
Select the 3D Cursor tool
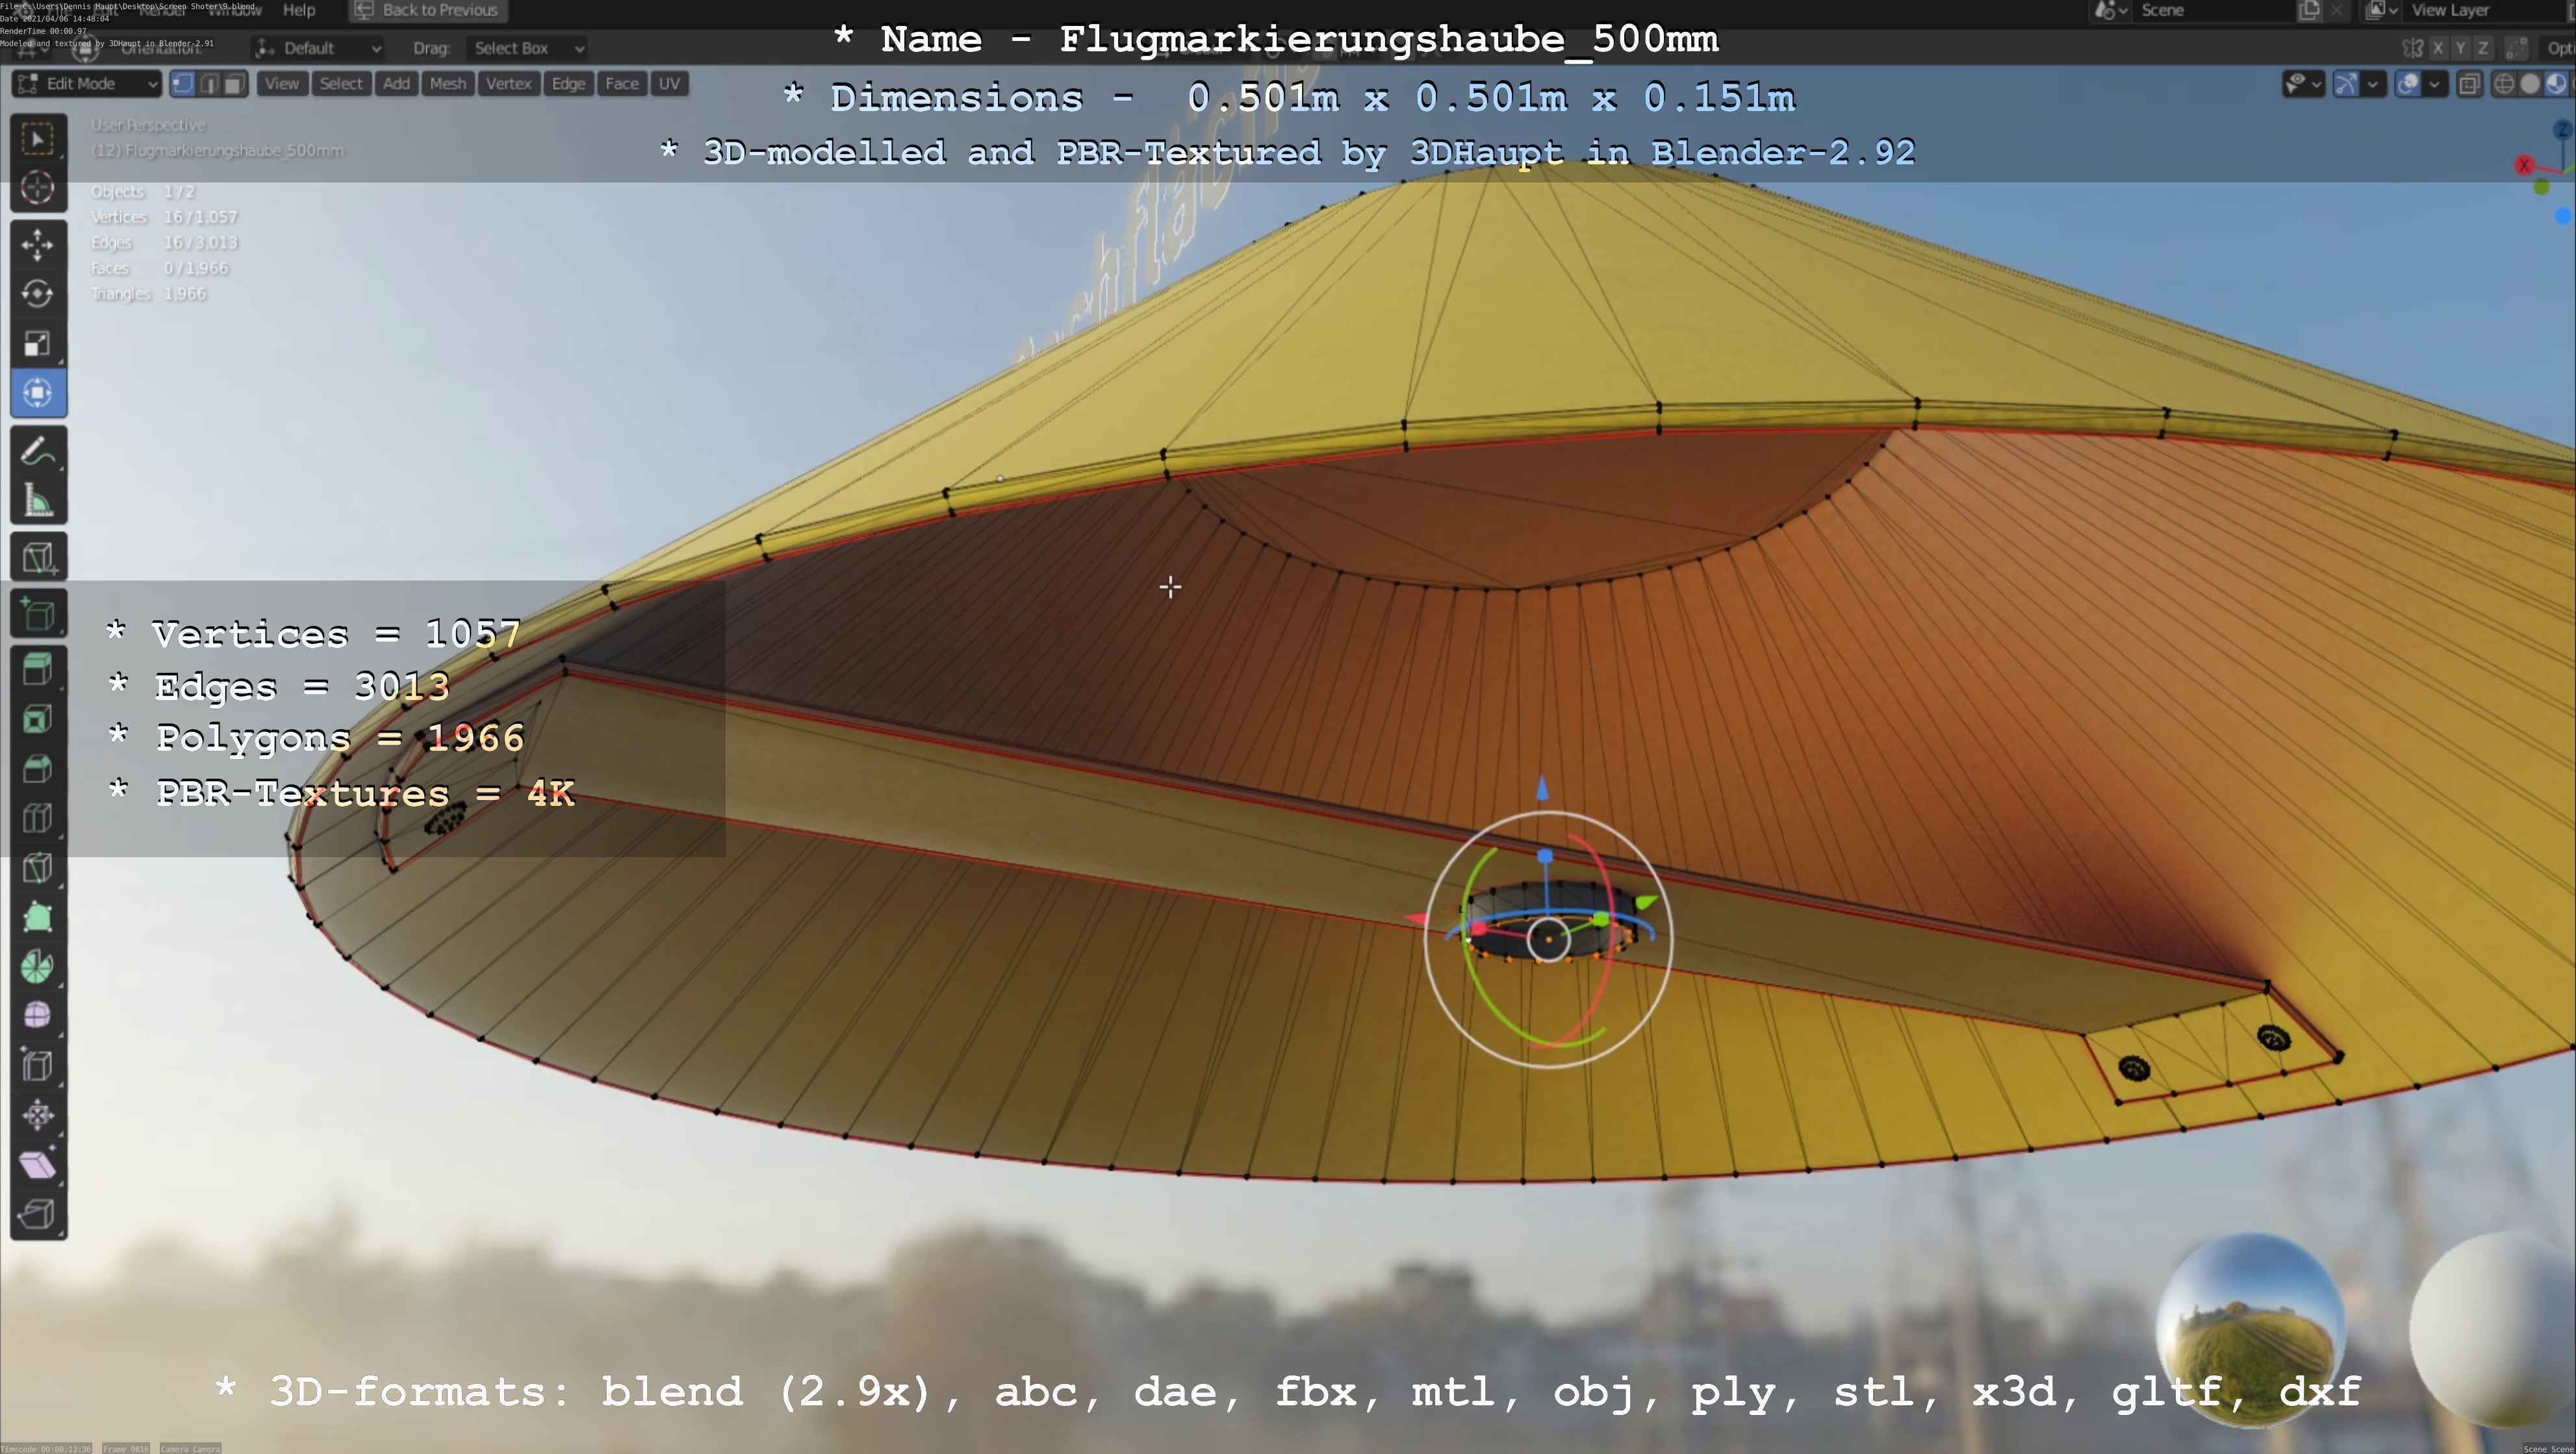click(37, 188)
